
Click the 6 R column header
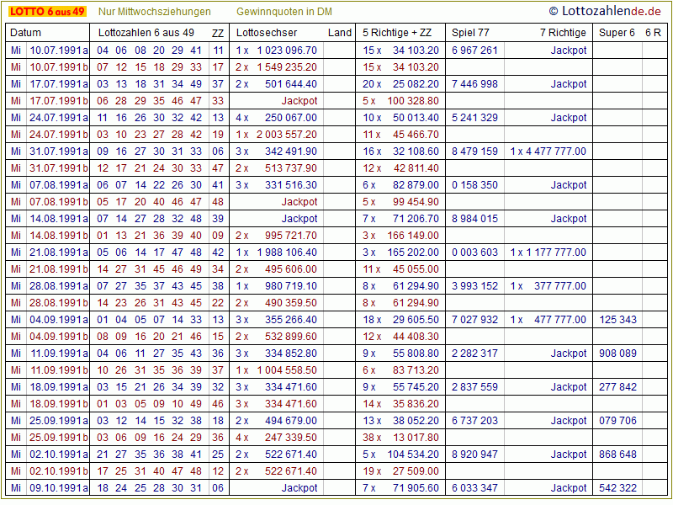(x=653, y=33)
